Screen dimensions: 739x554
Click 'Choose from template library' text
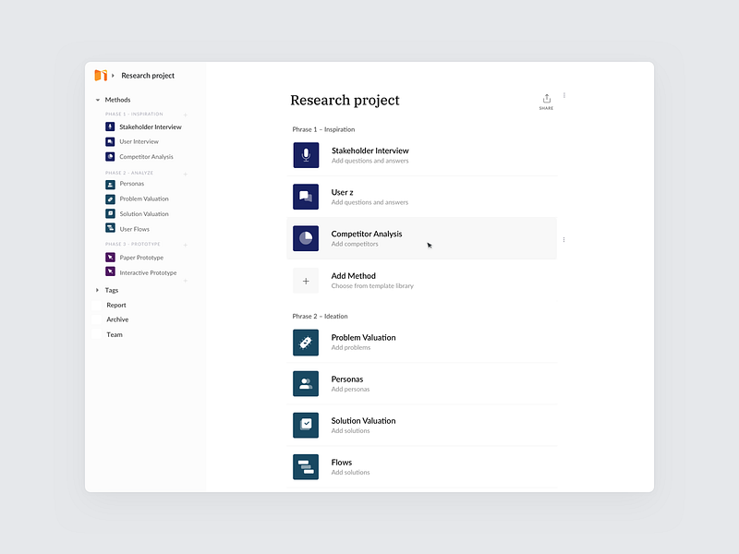372,286
